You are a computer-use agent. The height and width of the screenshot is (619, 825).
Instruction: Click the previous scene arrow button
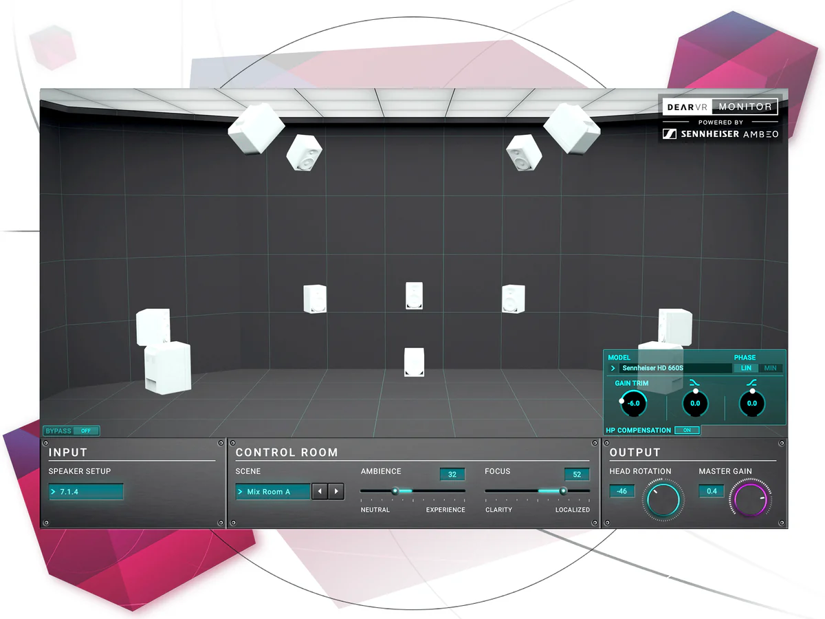click(x=320, y=492)
